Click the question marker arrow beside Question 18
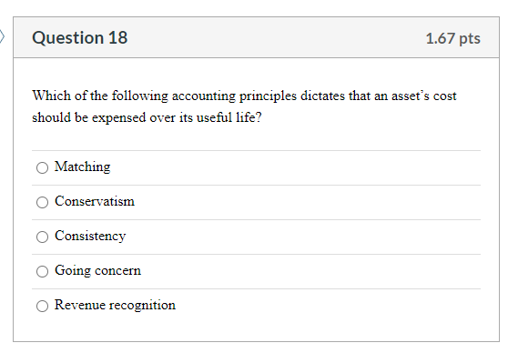The height and width of the screenshot is (343, 508). 2,36
